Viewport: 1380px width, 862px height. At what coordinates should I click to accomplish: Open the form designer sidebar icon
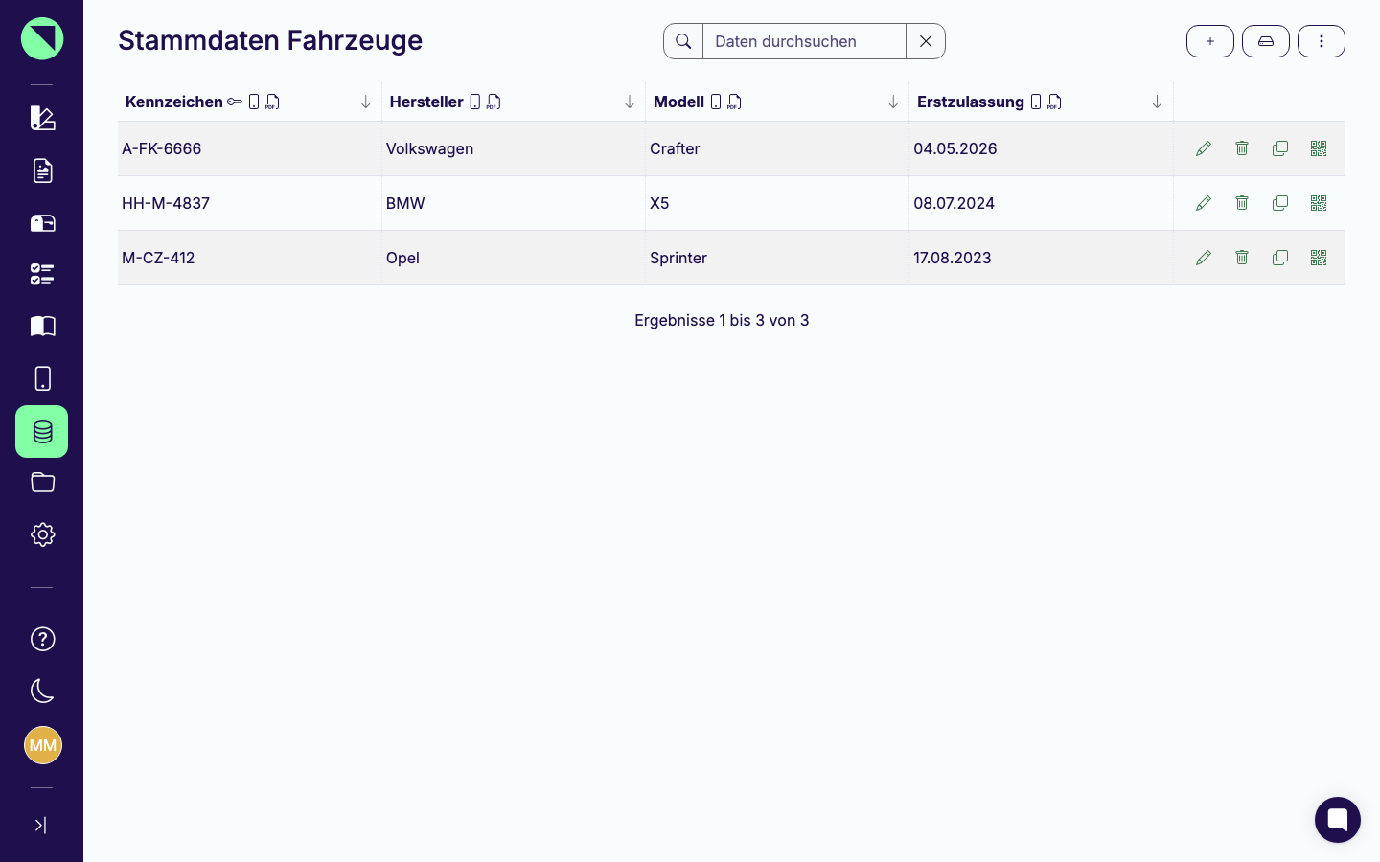42,118
